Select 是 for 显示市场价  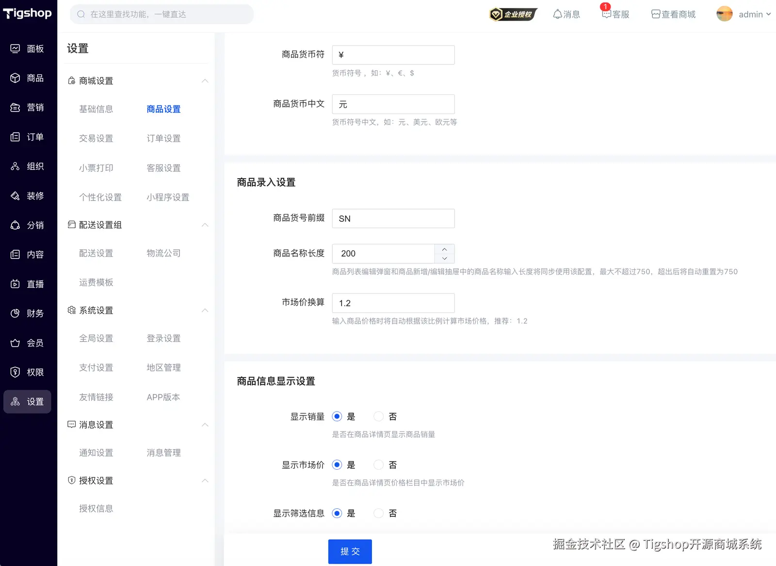click(x=337, y=465)
